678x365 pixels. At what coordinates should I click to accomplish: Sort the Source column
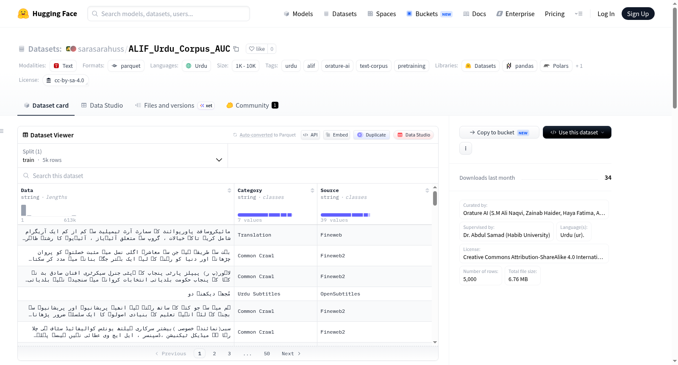click(427, 190)
